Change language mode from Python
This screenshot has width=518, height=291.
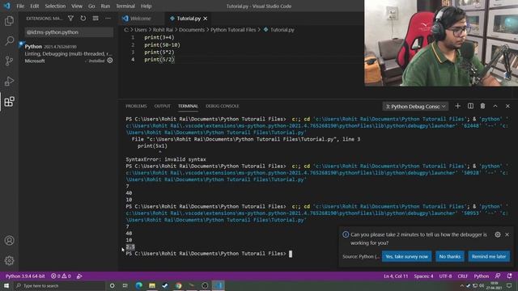pyautogui.click(x=482, y=276)
